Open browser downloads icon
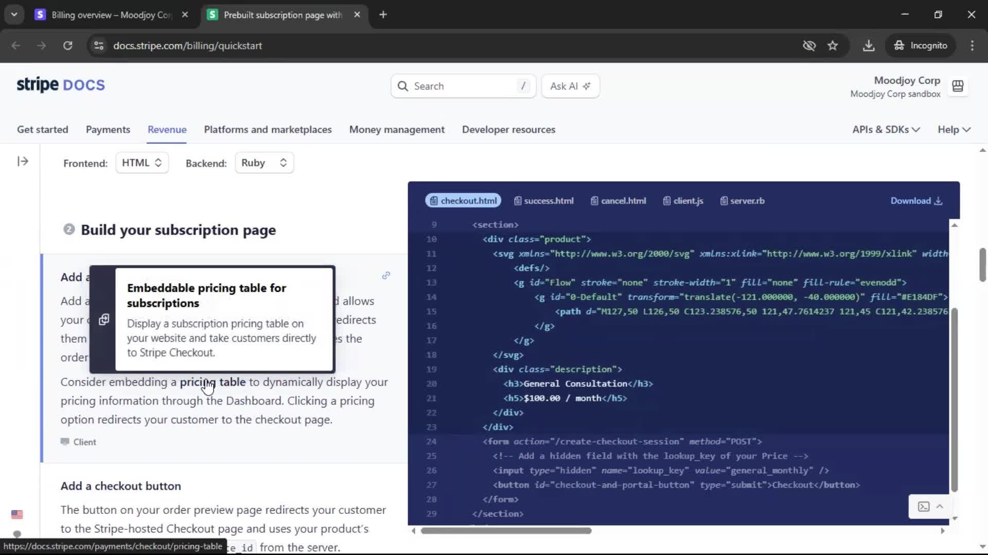988x555 pixels. tap(869, 46)
